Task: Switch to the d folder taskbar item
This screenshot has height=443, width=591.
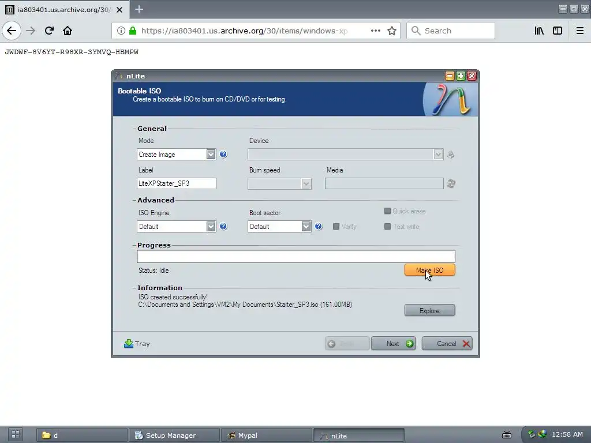Action: [82, 435]
